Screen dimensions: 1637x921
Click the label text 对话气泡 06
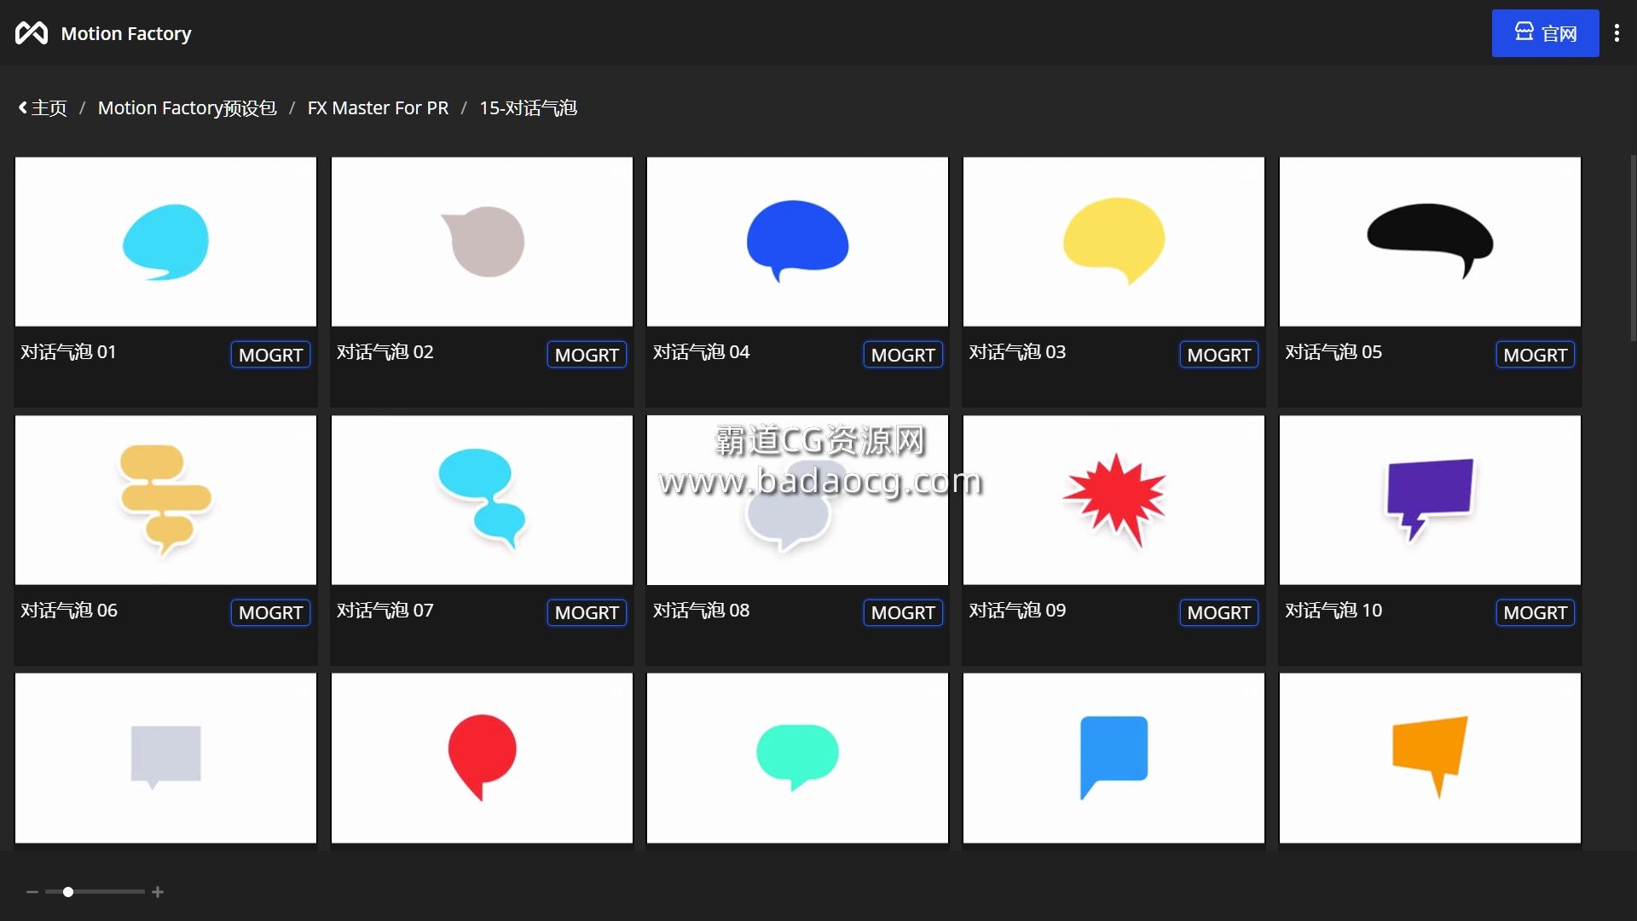[x=69, y=611]
